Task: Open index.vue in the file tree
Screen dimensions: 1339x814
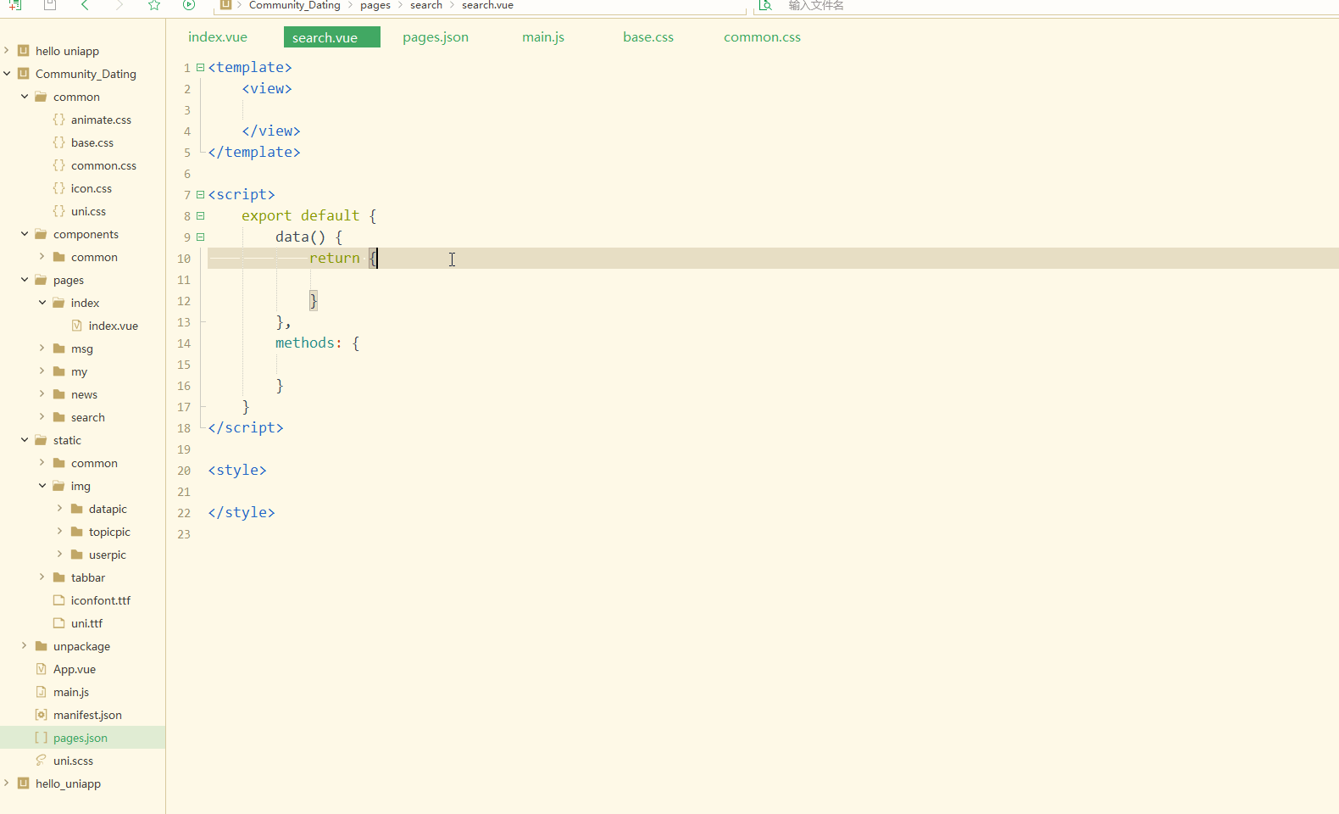Action: 114,326
